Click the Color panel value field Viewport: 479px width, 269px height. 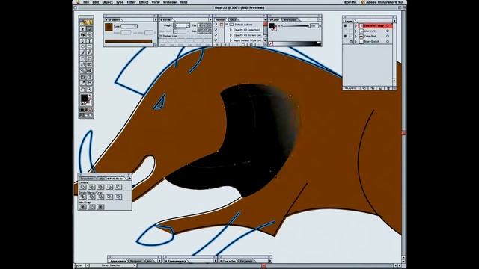[314, 26]
